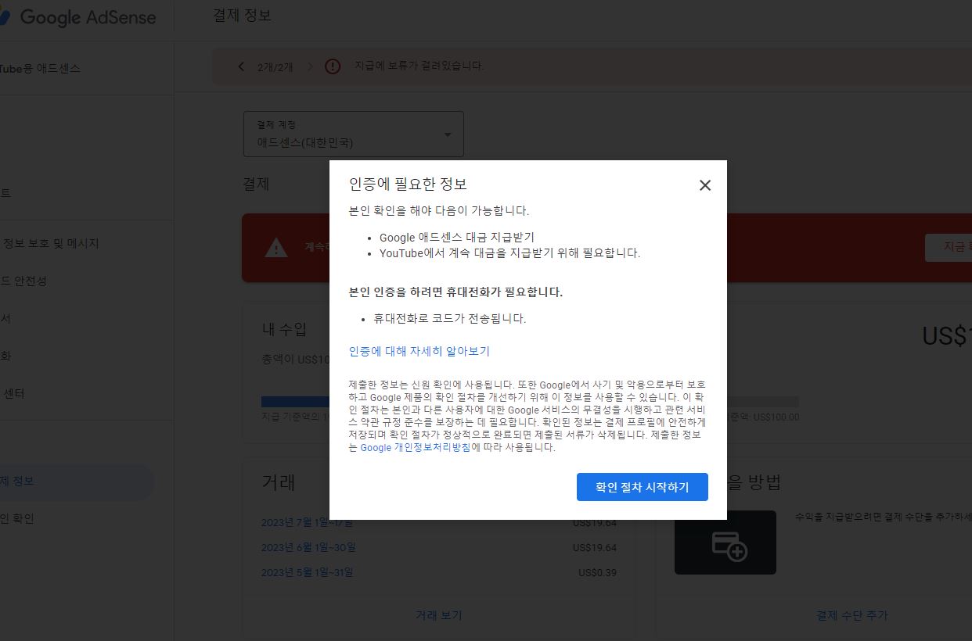Open 인증에 대해 자세히 알아보기 link

(419, 352)
